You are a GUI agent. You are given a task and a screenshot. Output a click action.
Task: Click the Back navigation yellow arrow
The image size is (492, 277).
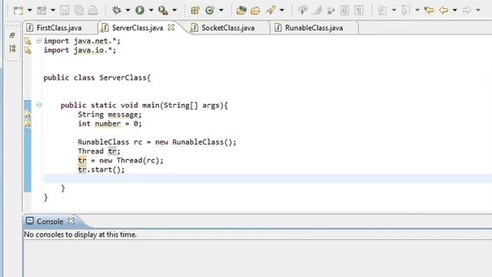click(444, 10)
